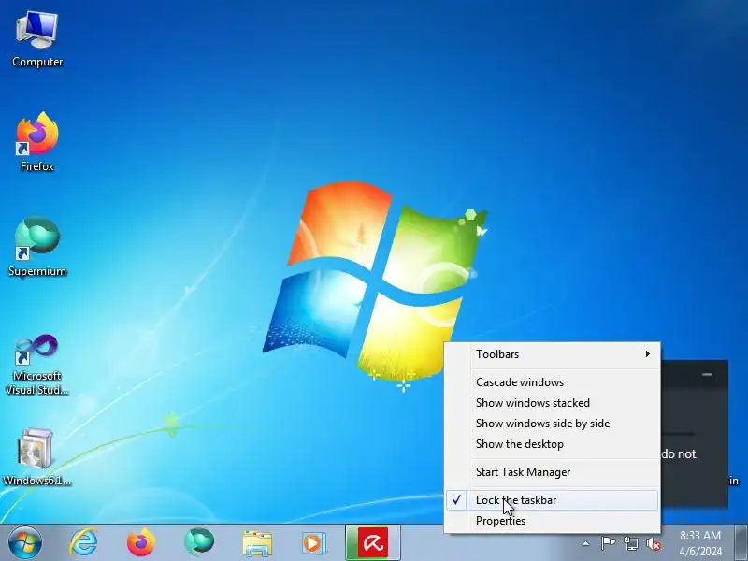Choose Show the desktop menu entry
Screen dimensions: 748x561
pos(554,443)
